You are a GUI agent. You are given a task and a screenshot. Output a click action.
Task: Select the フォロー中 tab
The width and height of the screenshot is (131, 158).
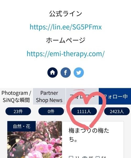pos(115,96)
